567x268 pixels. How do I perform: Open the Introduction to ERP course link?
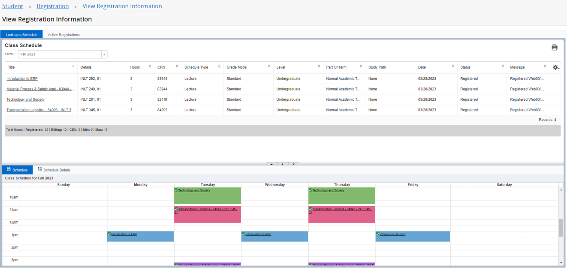click(22, 79)
